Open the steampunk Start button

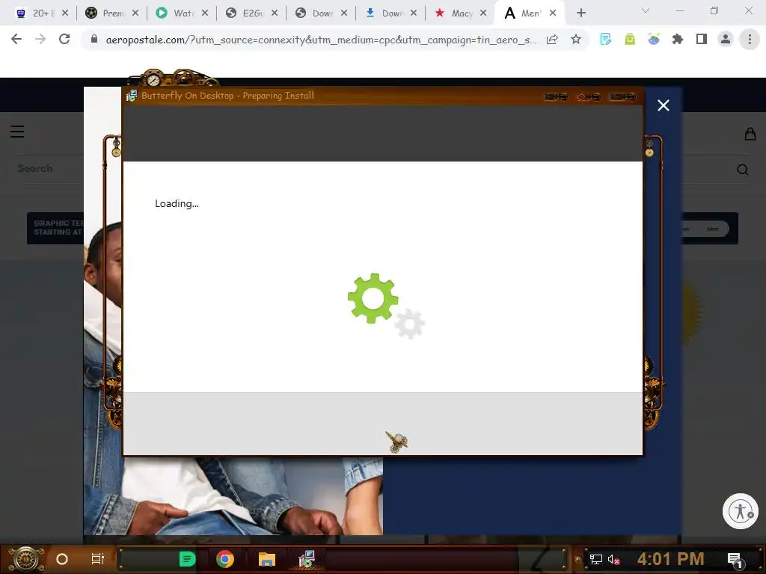tap(25, 559)
